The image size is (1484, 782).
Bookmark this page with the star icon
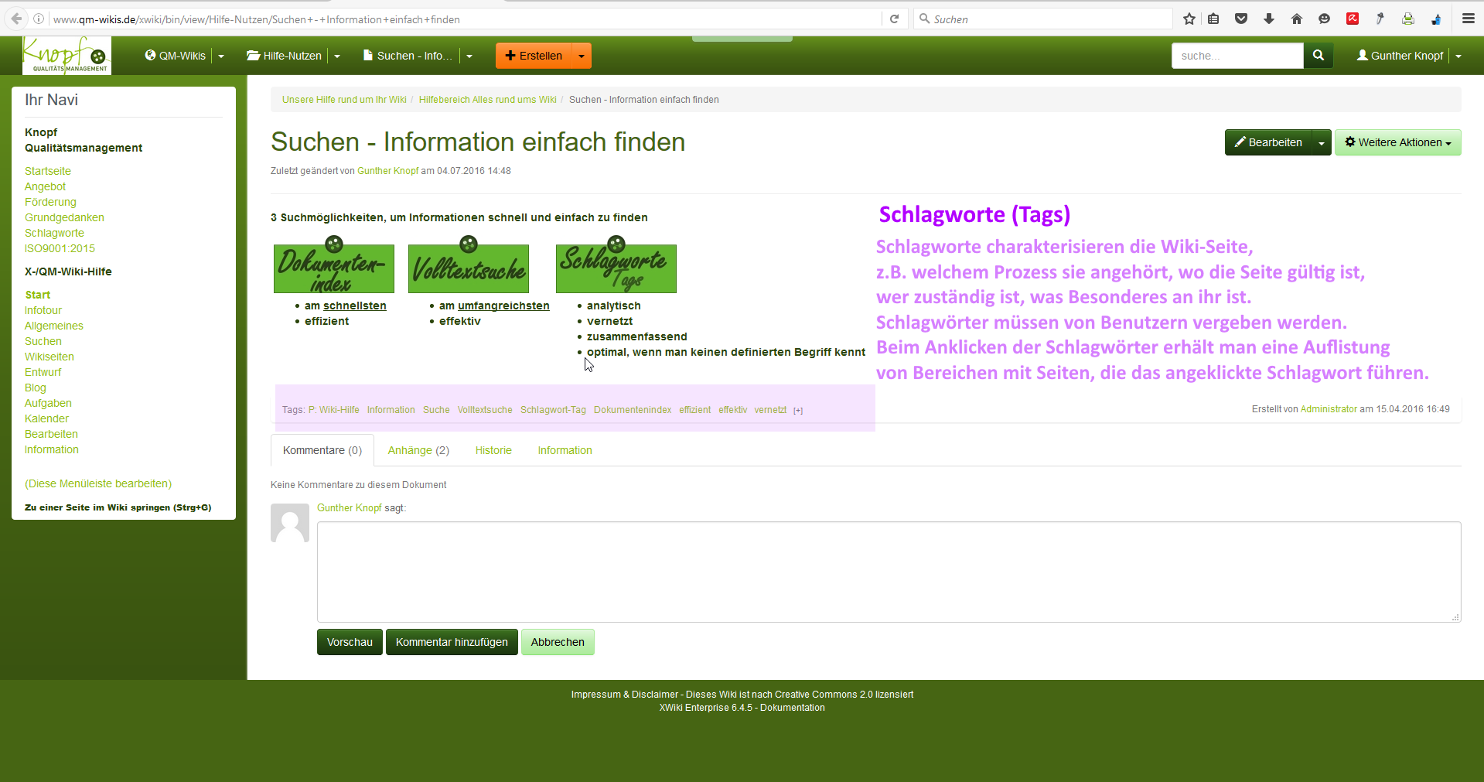tap(1189, 19)
